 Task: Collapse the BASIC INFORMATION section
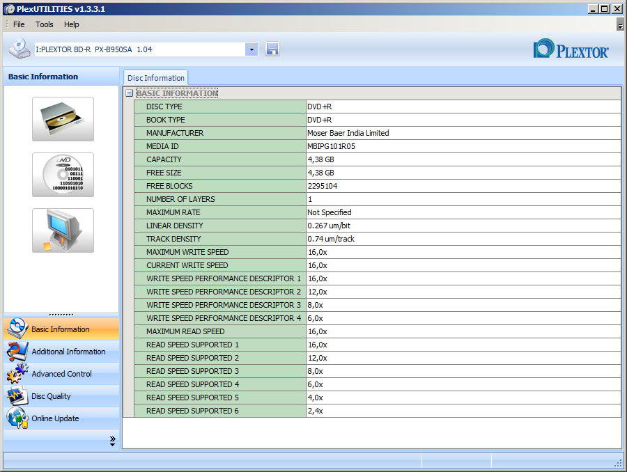pyautogui.click(x=129, y=93)
